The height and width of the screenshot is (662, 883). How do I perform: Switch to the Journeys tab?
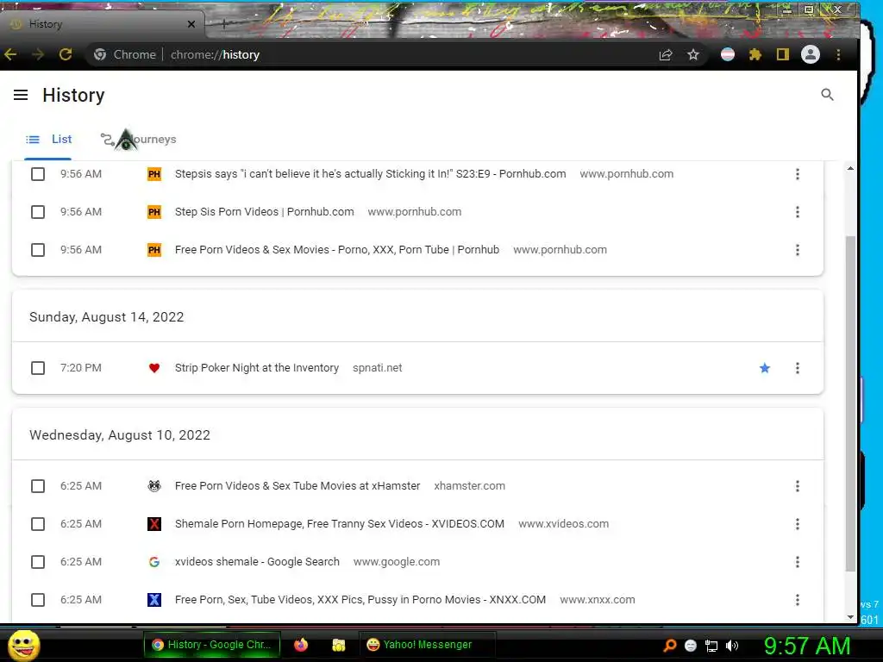pyautogui.click(x=139, y=140)
